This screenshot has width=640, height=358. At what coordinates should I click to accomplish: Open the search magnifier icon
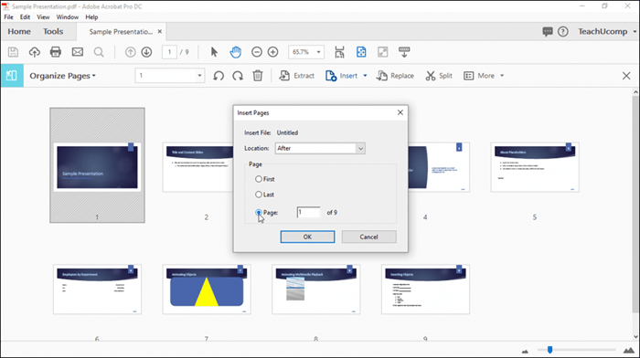pos(99,52)
